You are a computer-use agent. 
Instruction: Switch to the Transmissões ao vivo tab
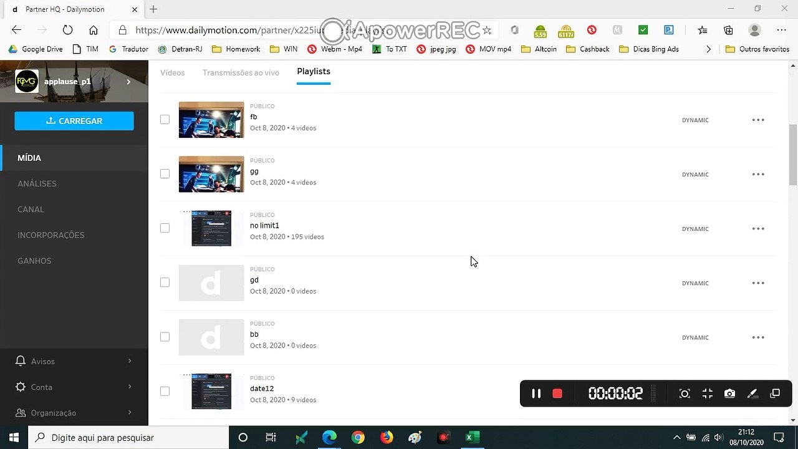[x=241, y=72]
